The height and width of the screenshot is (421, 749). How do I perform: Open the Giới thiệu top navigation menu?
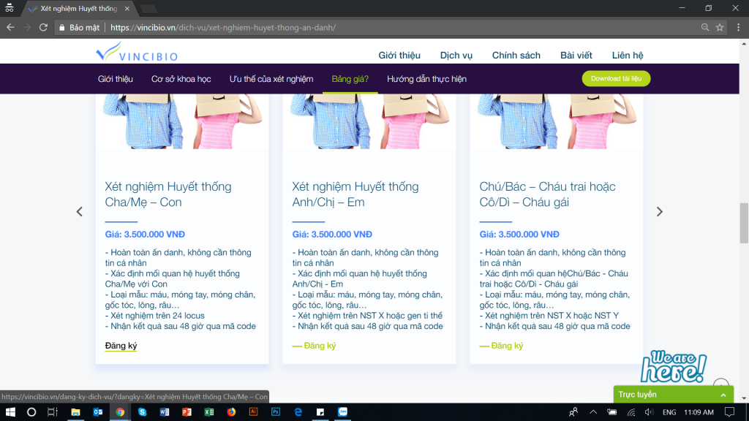click(x=399, y=56)
